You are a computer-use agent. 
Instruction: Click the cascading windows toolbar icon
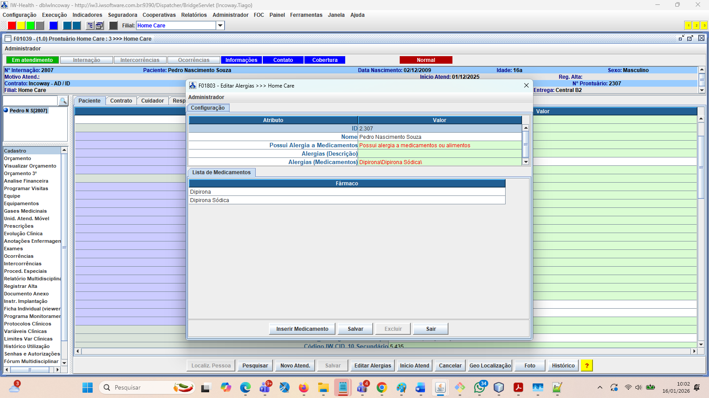pos(100,26)
